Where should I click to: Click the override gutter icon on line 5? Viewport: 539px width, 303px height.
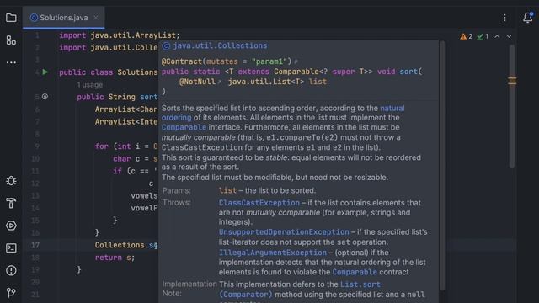tap(45, 97)
